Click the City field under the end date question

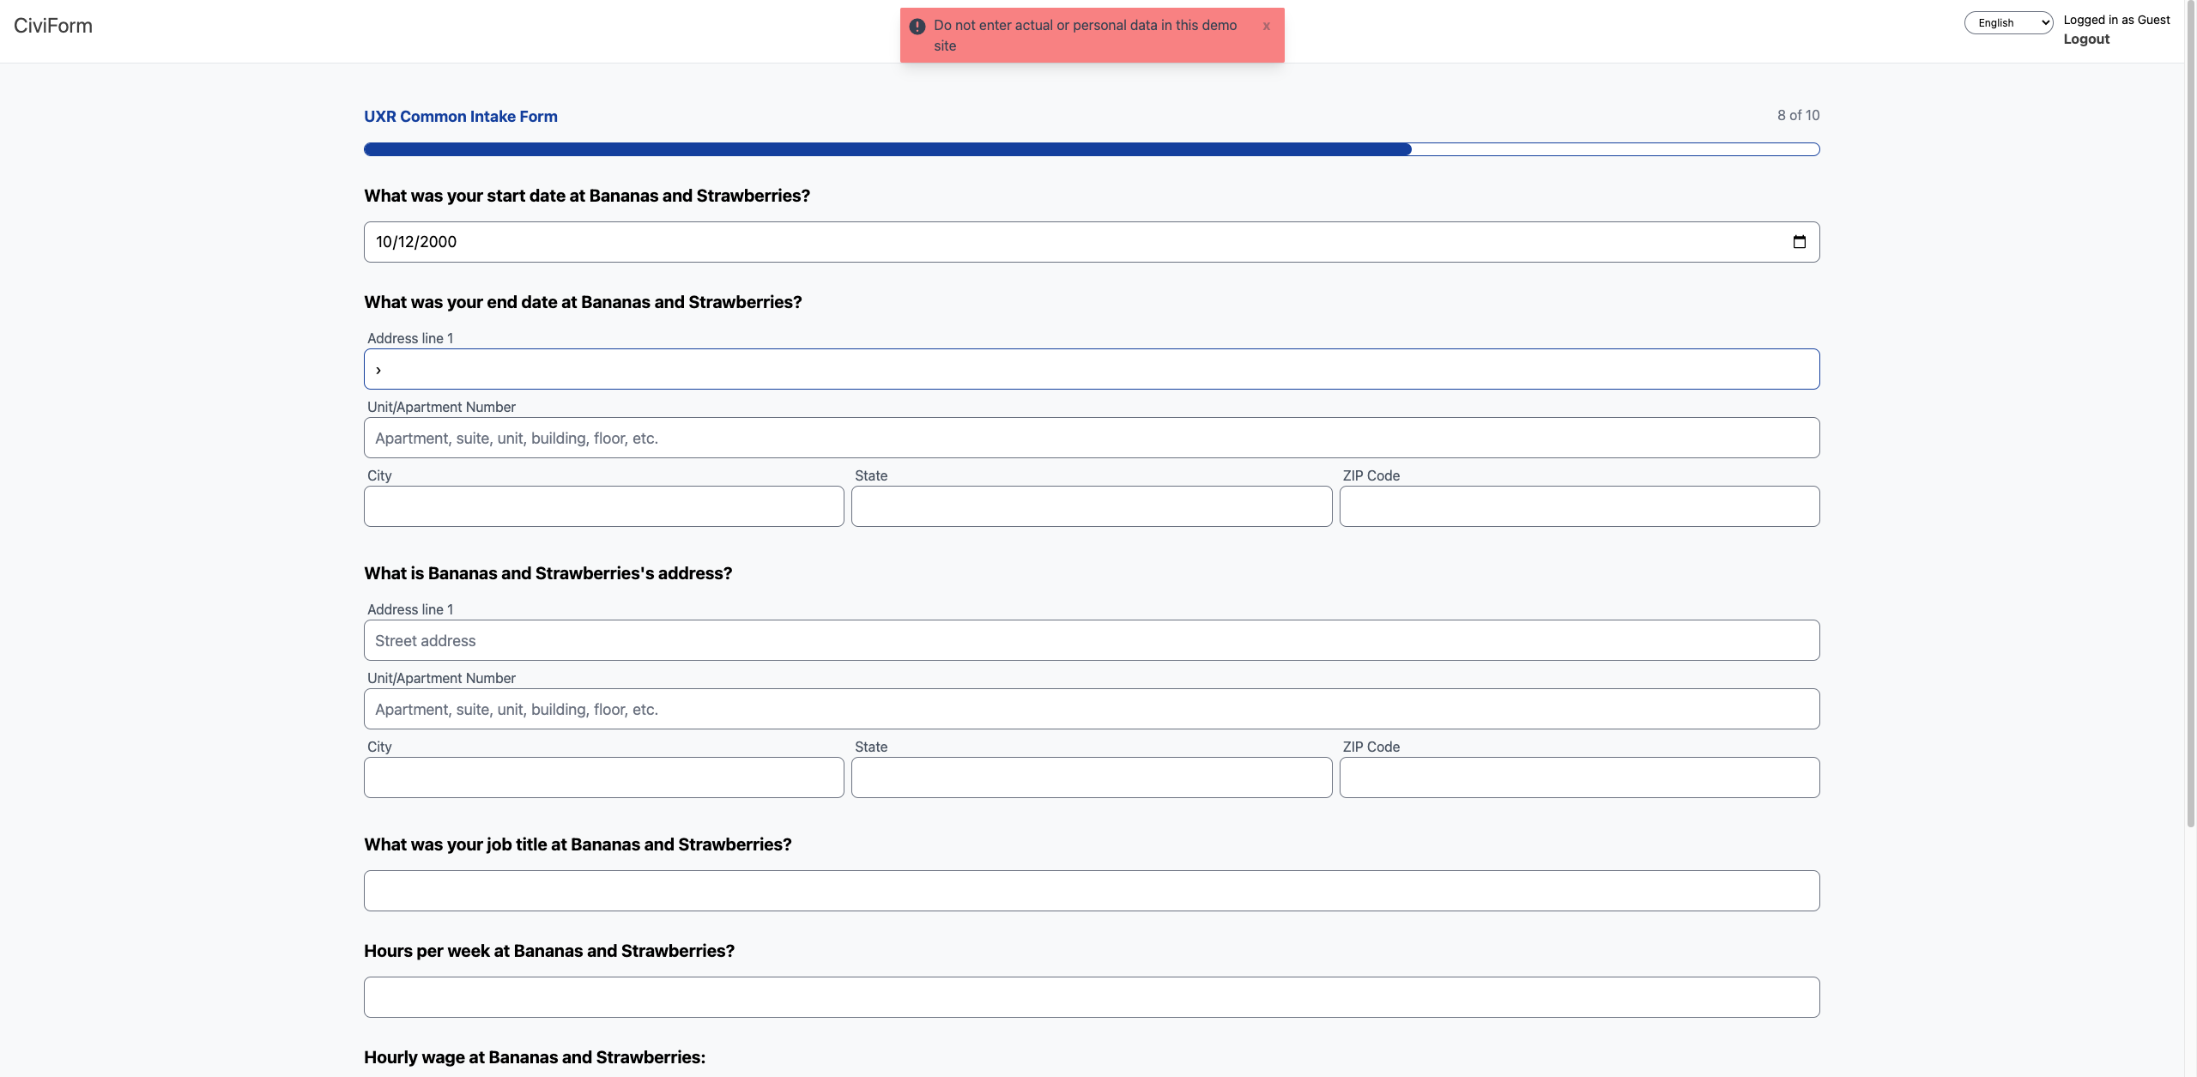(x=603, y=506)
